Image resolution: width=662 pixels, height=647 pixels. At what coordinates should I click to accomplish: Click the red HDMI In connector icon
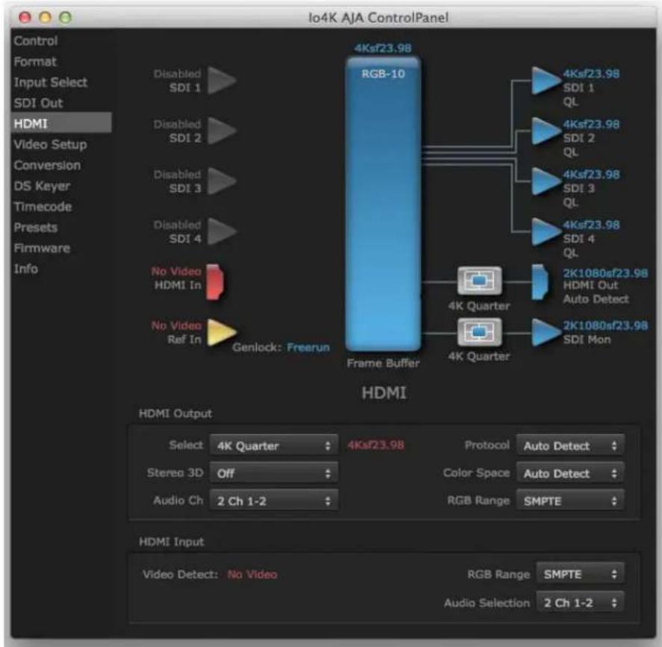coord(215,281)
